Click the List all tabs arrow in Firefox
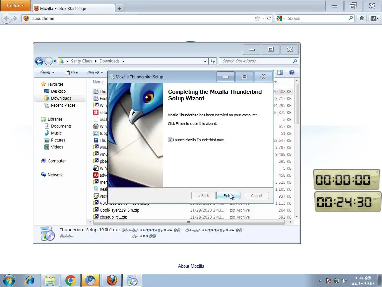 tap(314, 8)
